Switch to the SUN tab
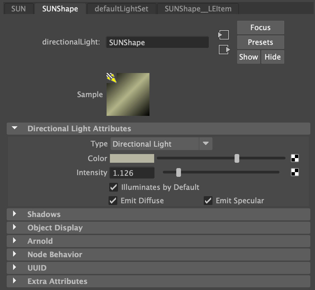The height and width of the screenshot is (290, 315). 18,9
